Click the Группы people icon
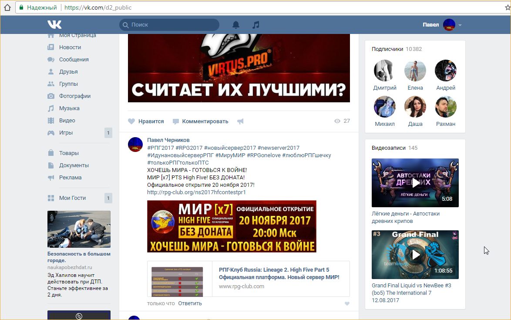The image size is (511, 320). 51,84
